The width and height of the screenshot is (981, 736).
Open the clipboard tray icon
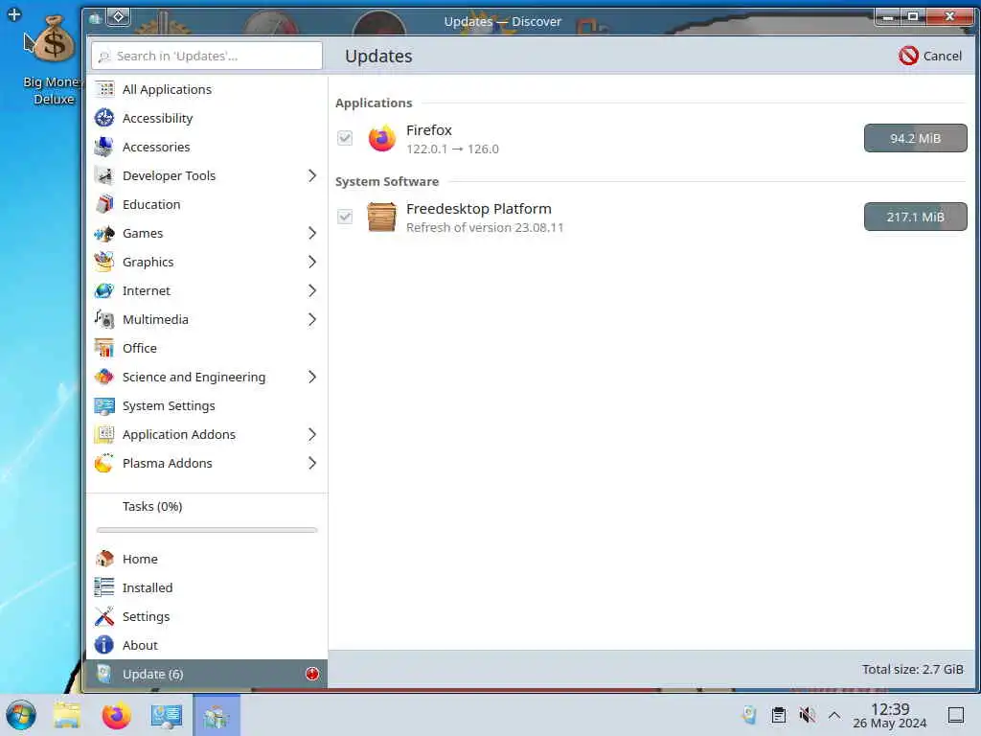click(x=778, y=715)
